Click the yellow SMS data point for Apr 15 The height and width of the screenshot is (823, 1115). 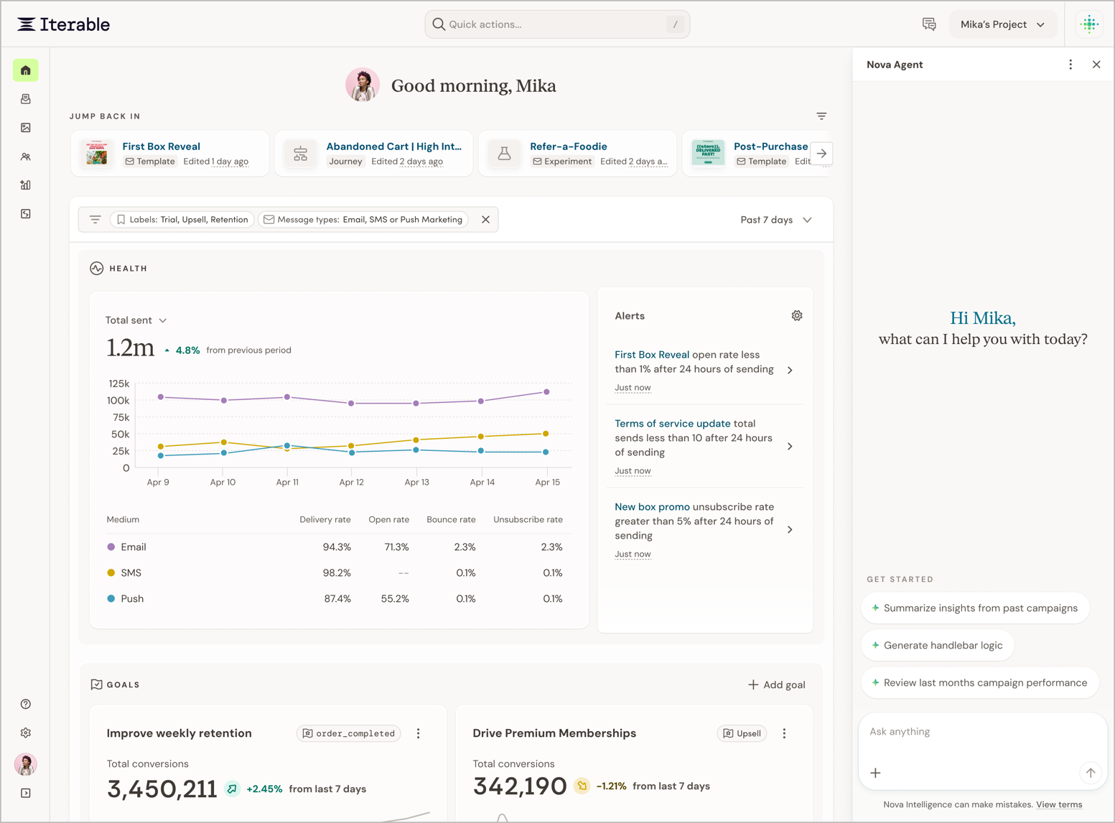coord(546,434)
